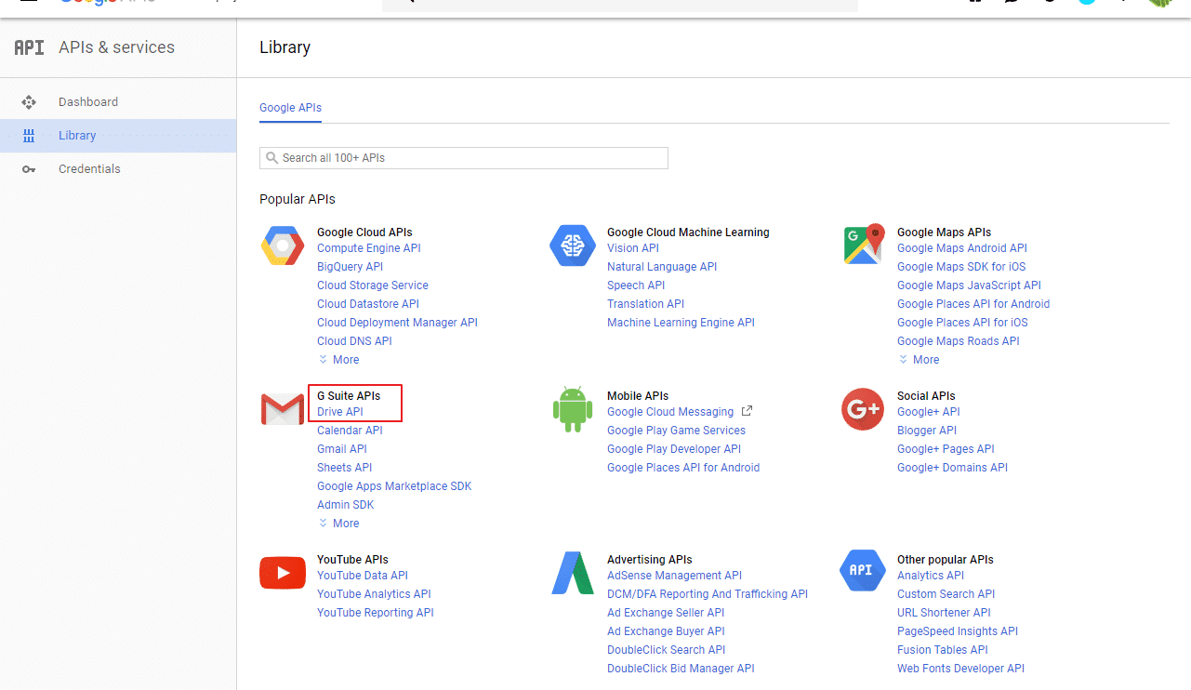Open the Natural Language API link
Screen dimensions: 1191x690
point(662,267)
